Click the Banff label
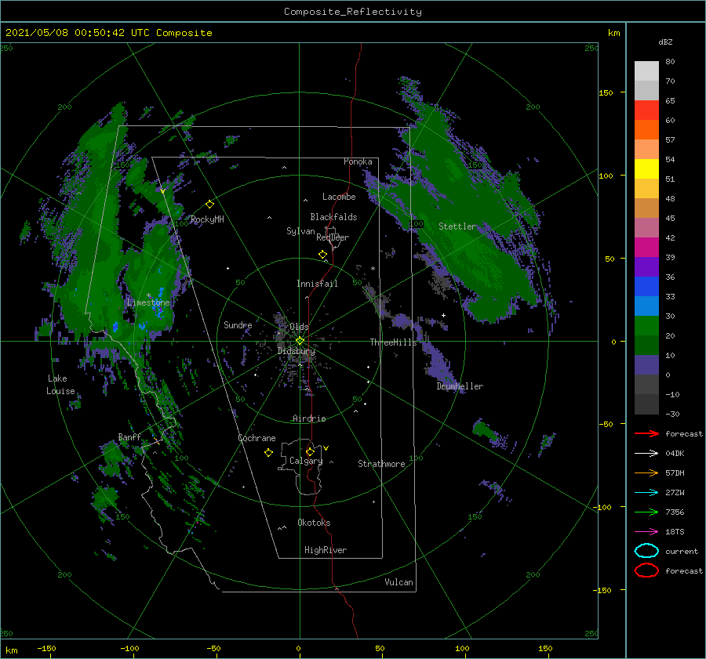The width and height of the screenshot is (706, 659). click(x=129, y=437)
